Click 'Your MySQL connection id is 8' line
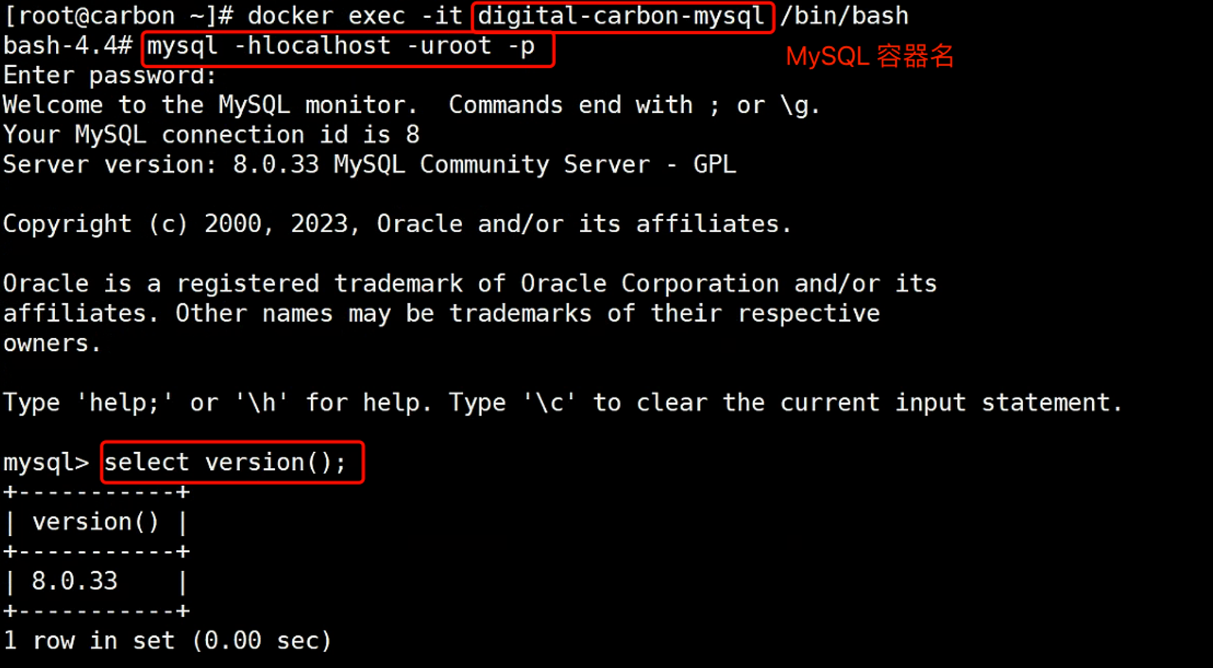The image size is (1213, 668). (212, 135)
